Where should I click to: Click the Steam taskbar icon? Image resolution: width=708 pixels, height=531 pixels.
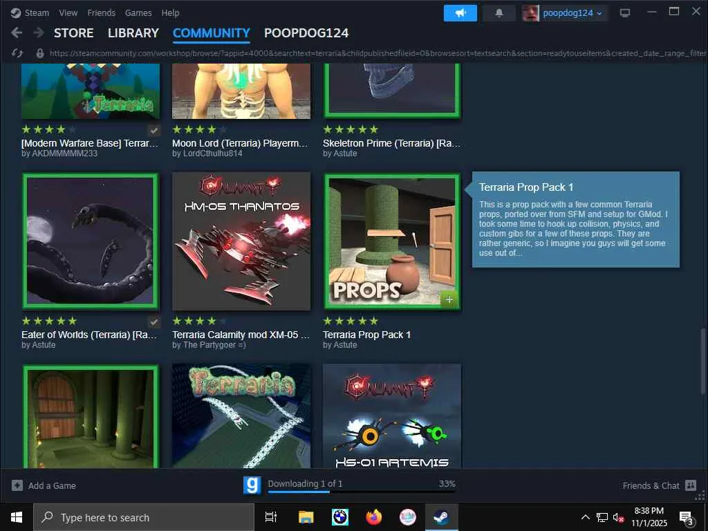click(442, 517)
